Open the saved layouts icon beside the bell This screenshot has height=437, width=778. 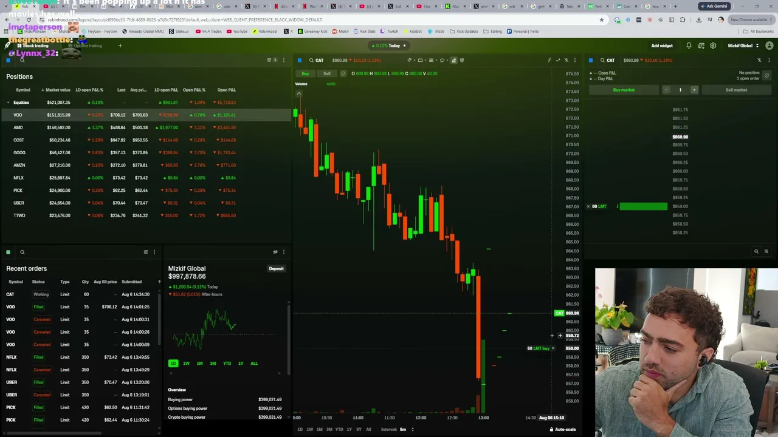click(x=701, y=46)
